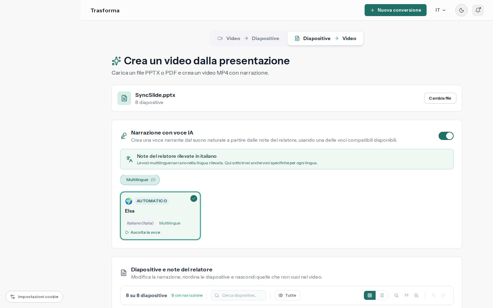Select the Diapositive to Video tab
The image size is (493, 308).
point(325,38)
